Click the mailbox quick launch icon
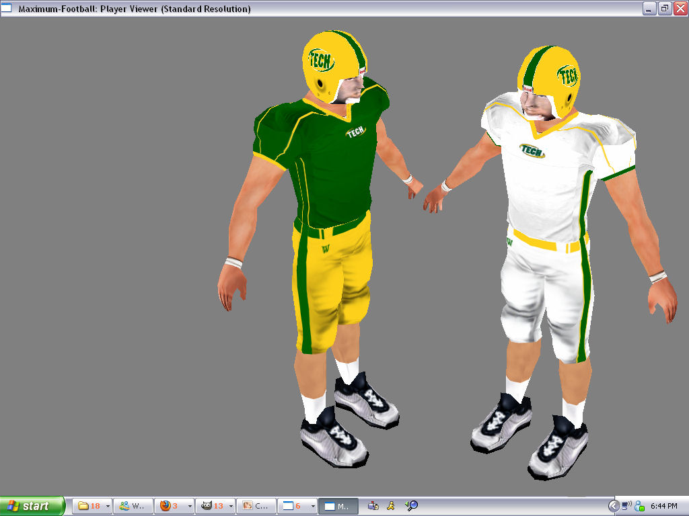The image size is (689, 516). 374,506
